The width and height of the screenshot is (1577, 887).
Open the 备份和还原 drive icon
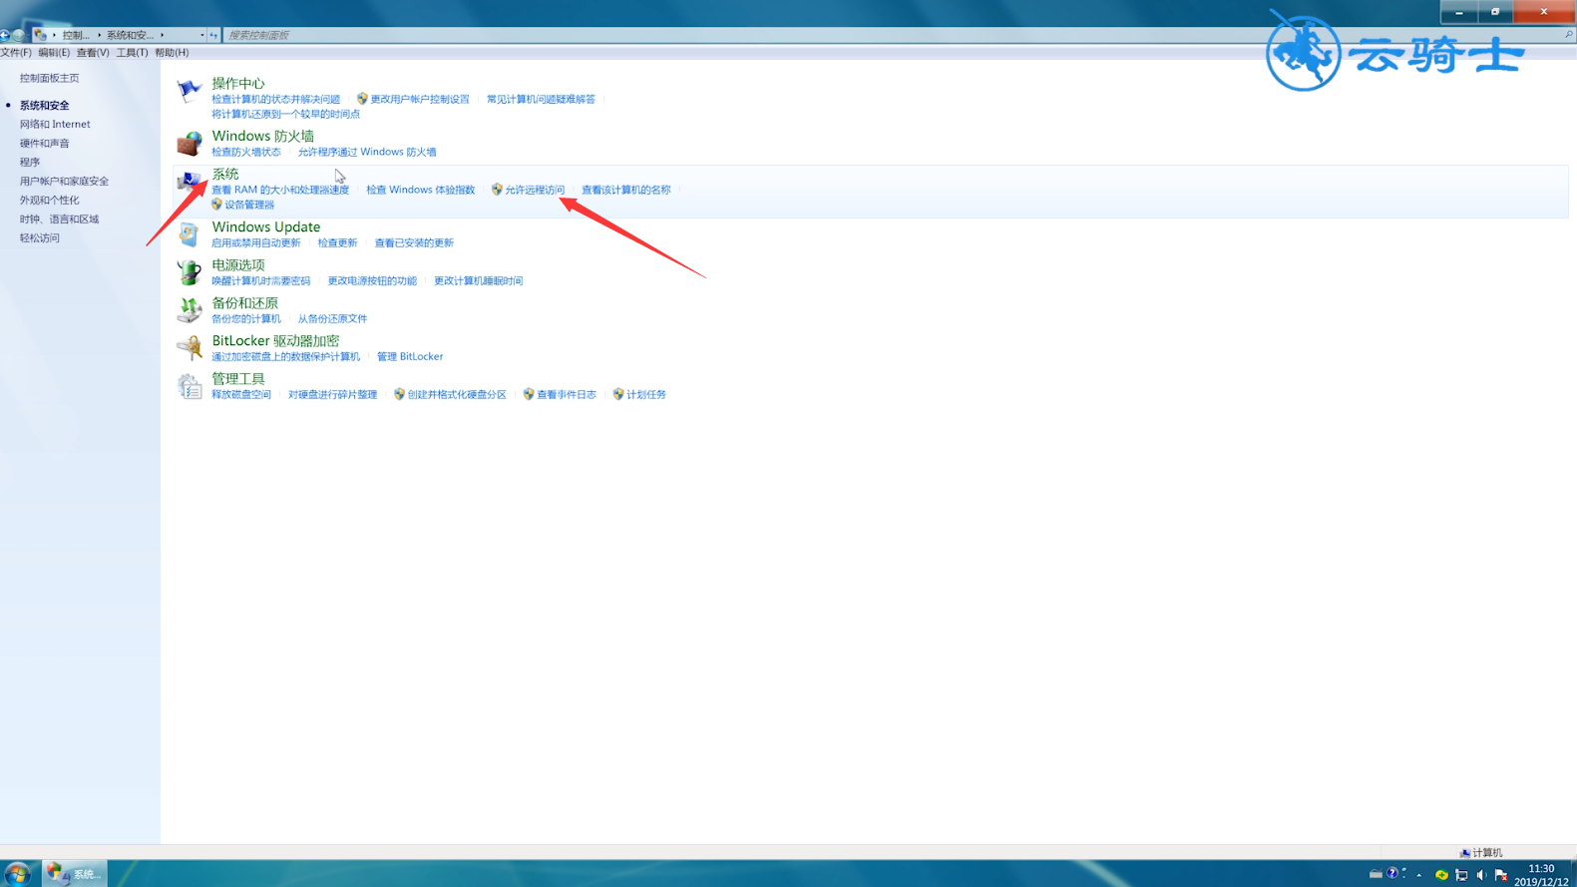tap(189, 310)
